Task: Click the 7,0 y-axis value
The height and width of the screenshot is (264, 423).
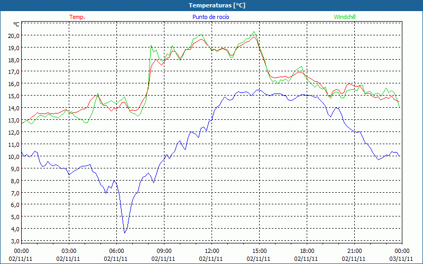Action: coord(15,193)
